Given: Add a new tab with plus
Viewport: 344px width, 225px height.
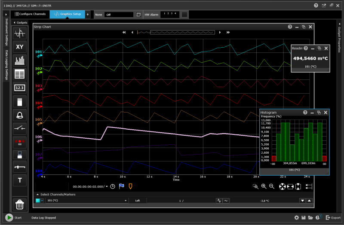Looking at the screenshot, I should tap(88, 15).
